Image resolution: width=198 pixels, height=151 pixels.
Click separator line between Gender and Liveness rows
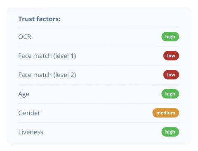[99, 122]
